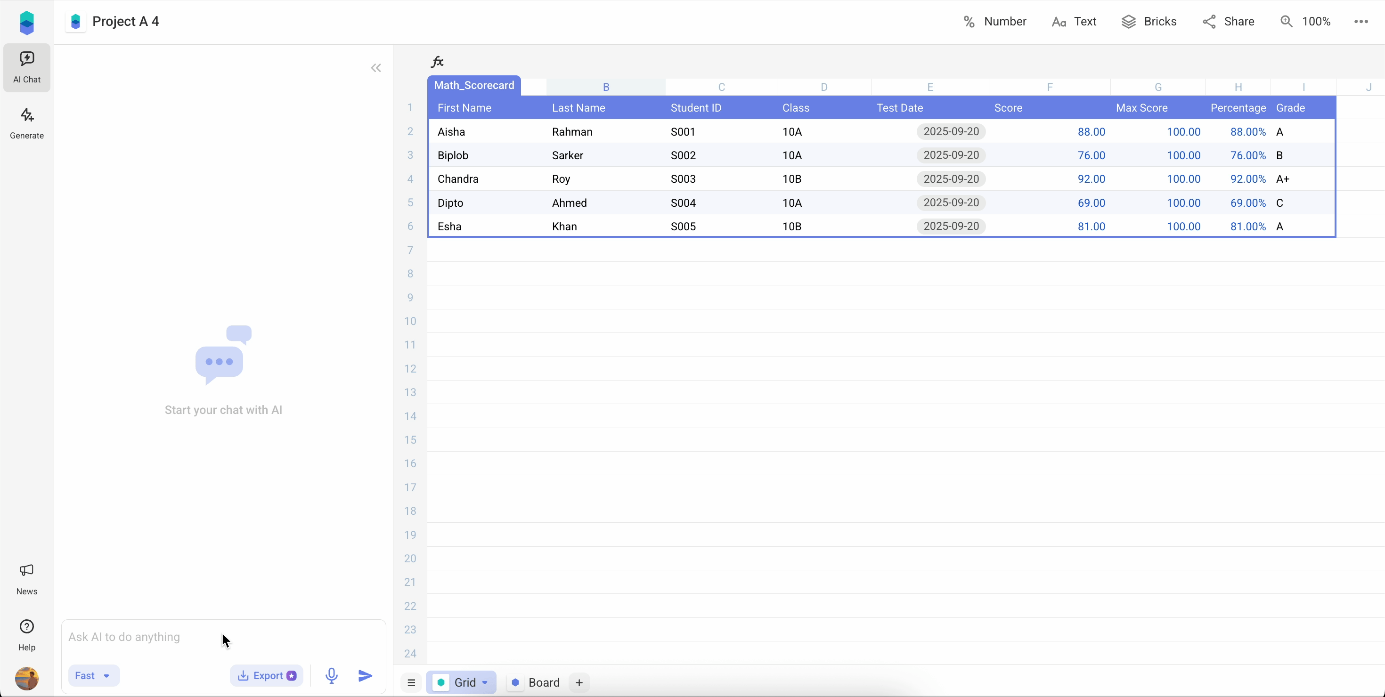
Task: Toggle Number formatting mode
Action: (994, 22)
